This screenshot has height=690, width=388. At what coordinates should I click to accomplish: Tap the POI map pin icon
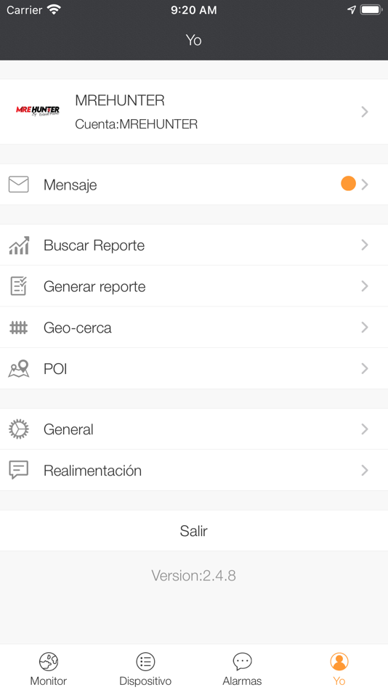[19, 368]
